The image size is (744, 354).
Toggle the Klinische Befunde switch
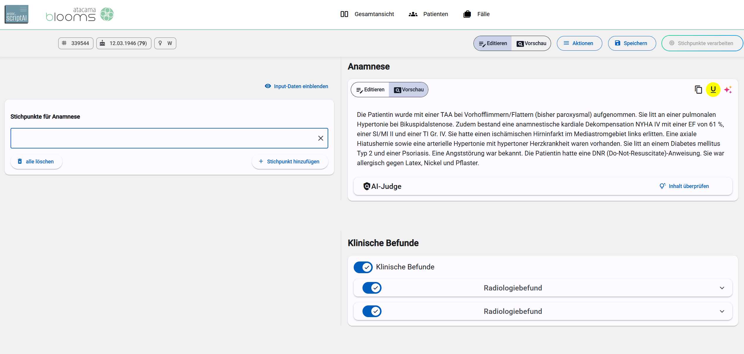[363, 267]
